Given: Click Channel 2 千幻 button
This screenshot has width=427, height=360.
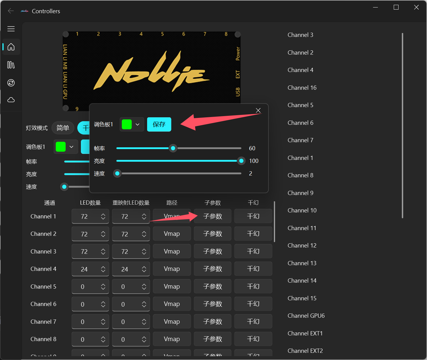Looking at the screenshot, I should click(x=253, y=234).
